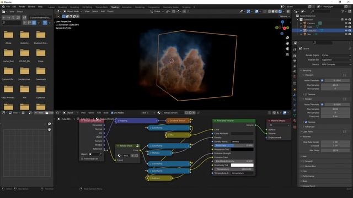The image size is (353, 198).
Task: Click the zoom icon in the image editor
Action: tap(49, 124)
